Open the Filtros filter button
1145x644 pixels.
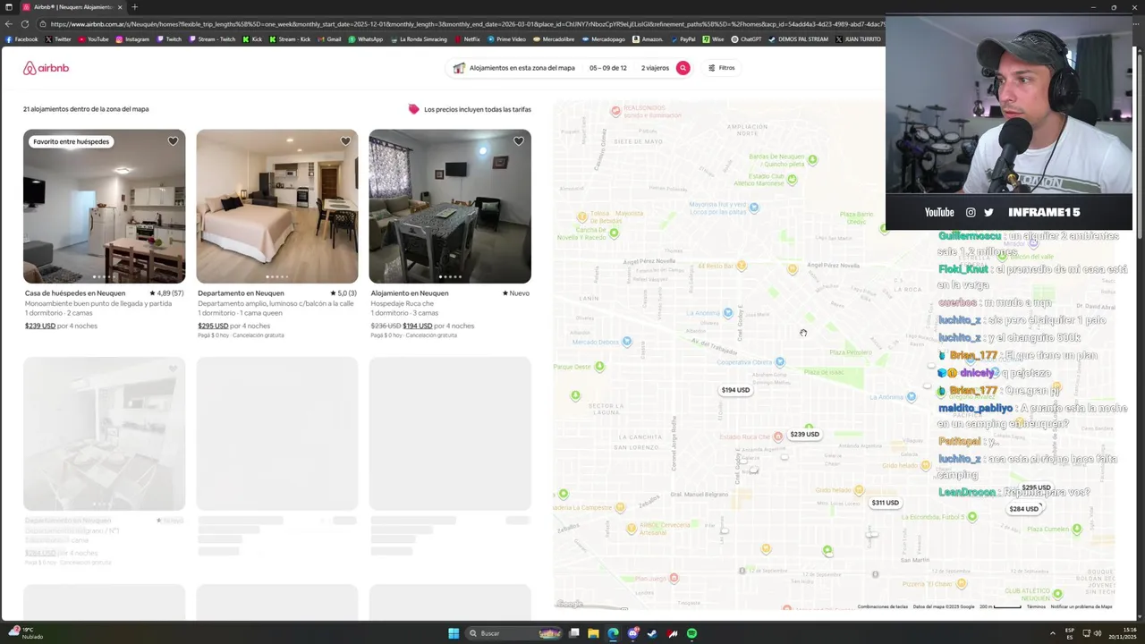tap(722, 68)
